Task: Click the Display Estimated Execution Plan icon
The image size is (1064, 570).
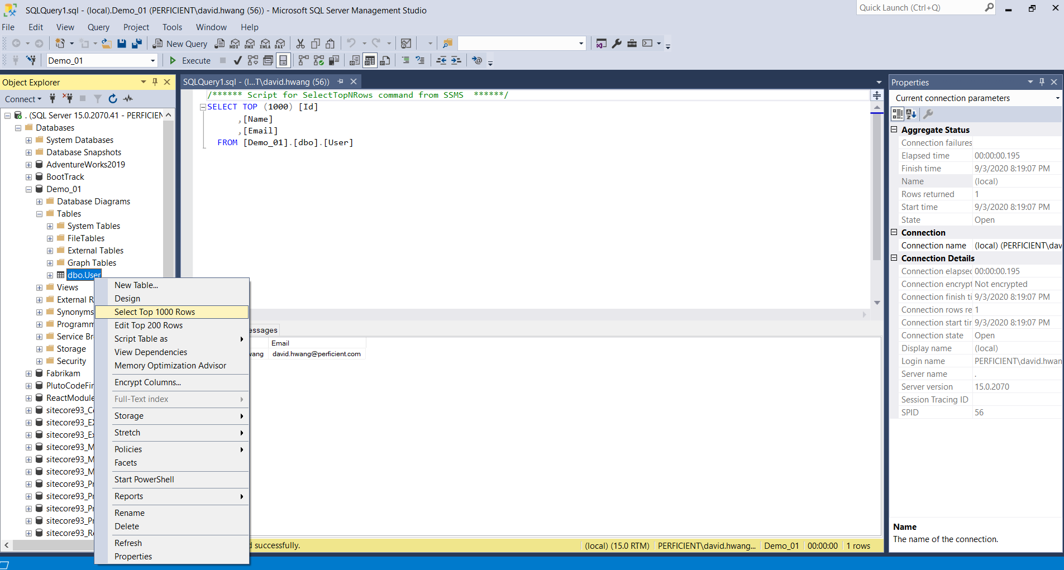Action: 253,60
